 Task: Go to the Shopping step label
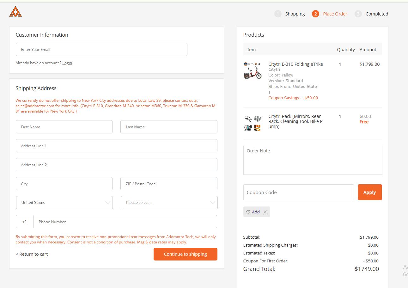tap(295, 14)
